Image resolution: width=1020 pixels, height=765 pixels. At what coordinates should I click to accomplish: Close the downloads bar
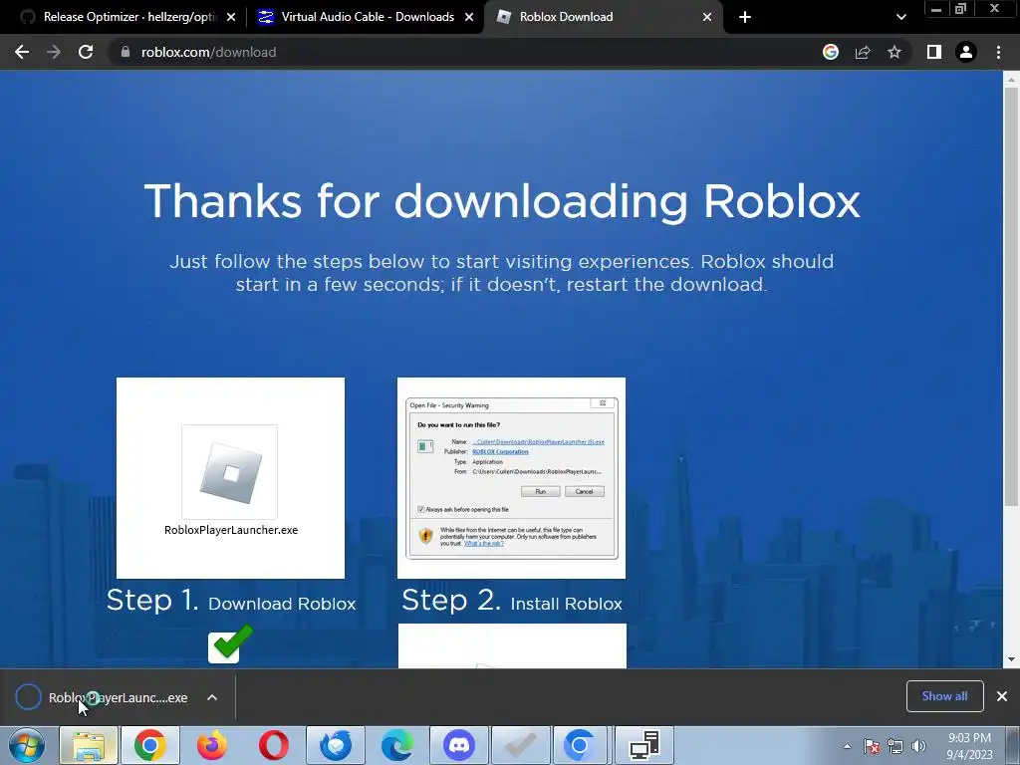(x=1002, y=696)
